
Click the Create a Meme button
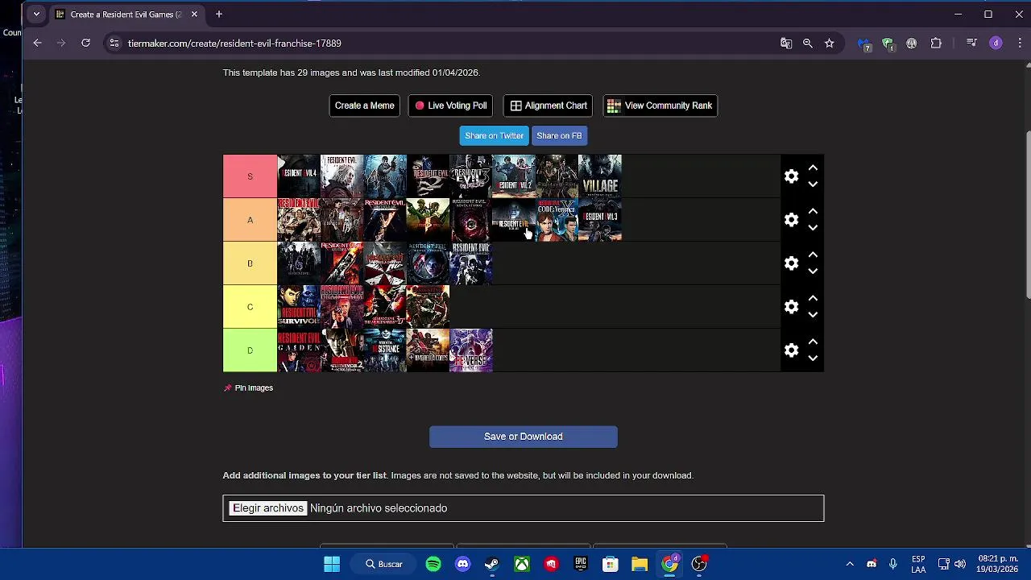pyautogui.click(x=364, y=106)
